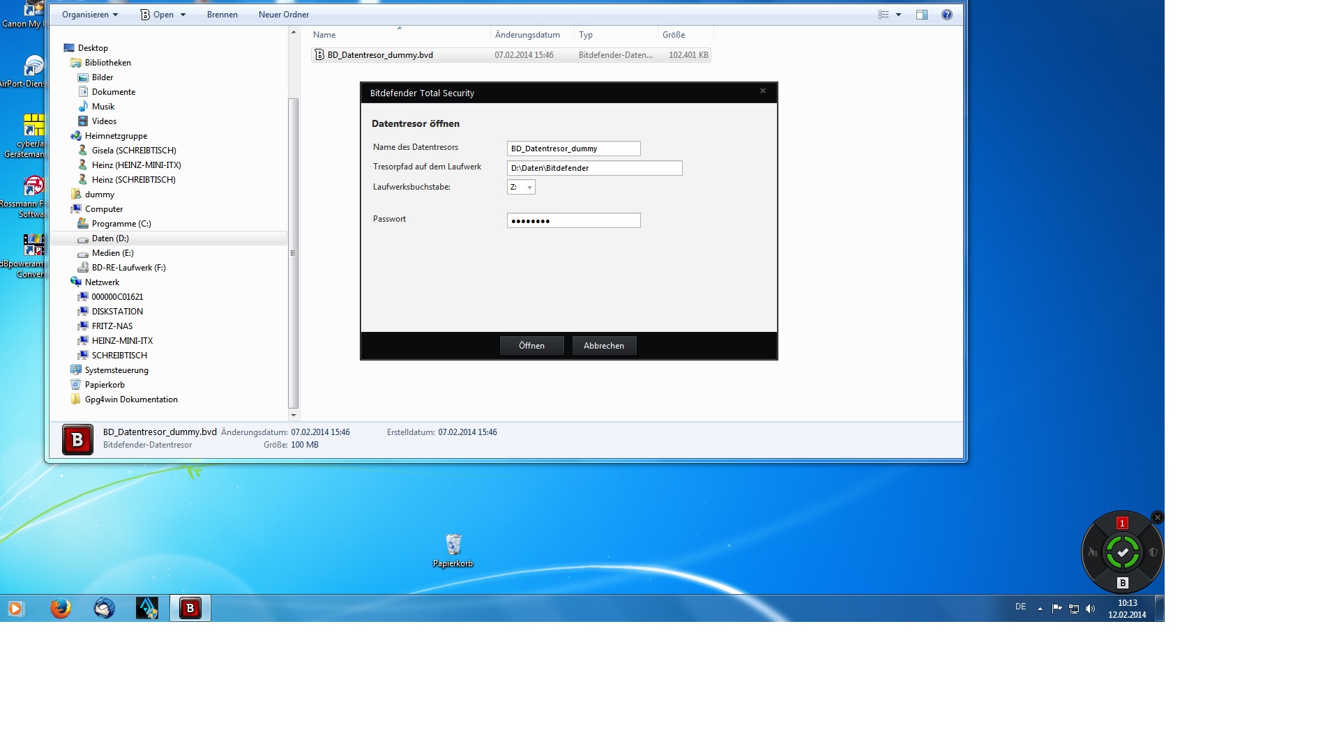Select network computer 000000C01621

tap(117, 297)
